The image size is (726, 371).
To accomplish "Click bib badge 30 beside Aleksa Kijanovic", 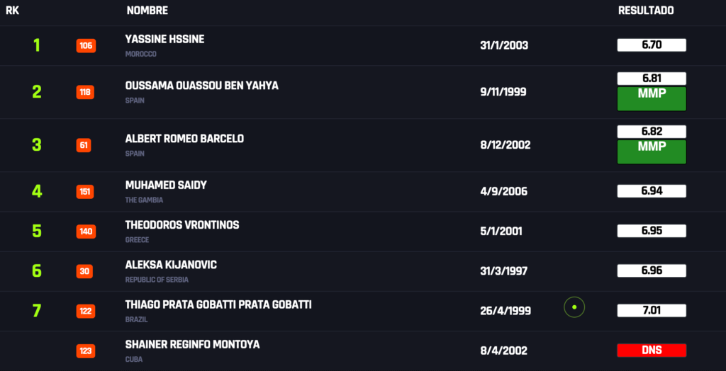I will coord(84,271).
